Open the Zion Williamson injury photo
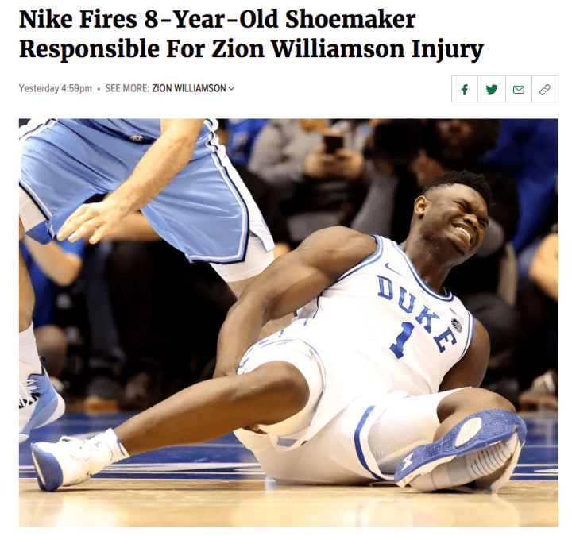The height and width of the screenshot is (536, 572). click(x=288, y=322)
